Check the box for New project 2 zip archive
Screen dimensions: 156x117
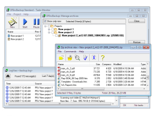coord(56,36)
